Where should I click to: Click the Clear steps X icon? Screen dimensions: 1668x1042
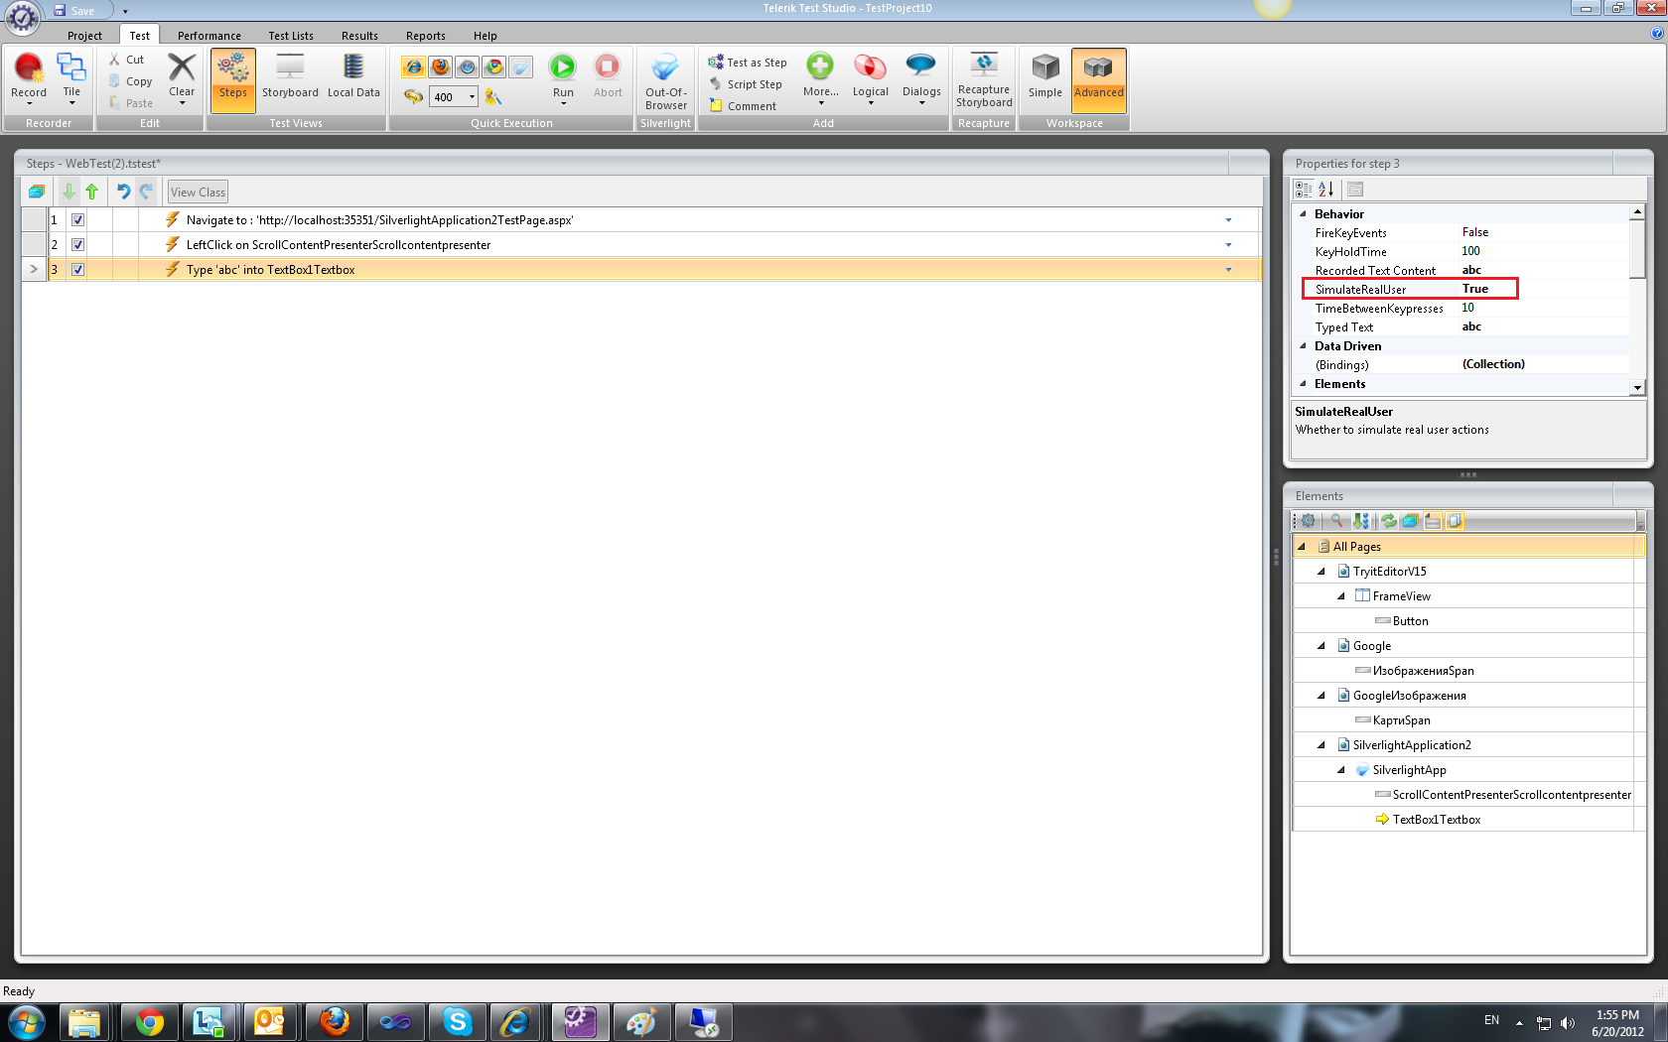coord(182,67)
